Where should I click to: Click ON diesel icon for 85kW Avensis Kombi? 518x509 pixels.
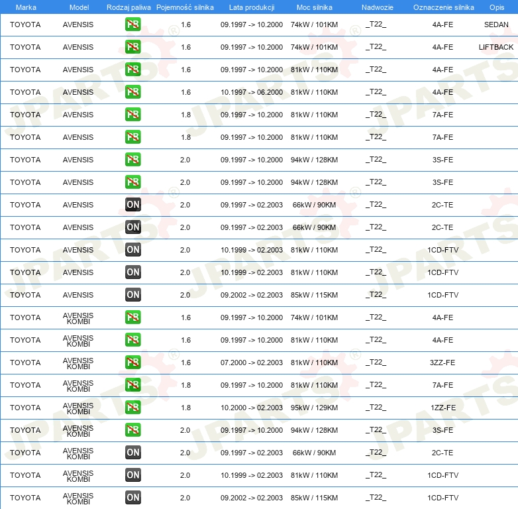(x=132, y=498)
